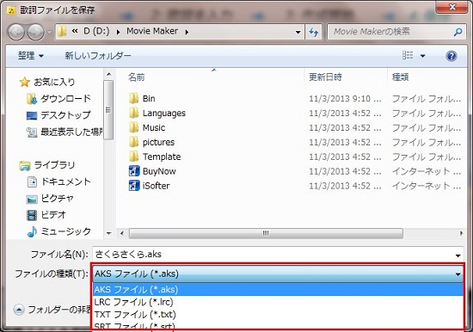Expand the ファイル名 dropdown arrow
Image resolution: width=473 pixels, height=332 pixels.
tap(458, 255)
